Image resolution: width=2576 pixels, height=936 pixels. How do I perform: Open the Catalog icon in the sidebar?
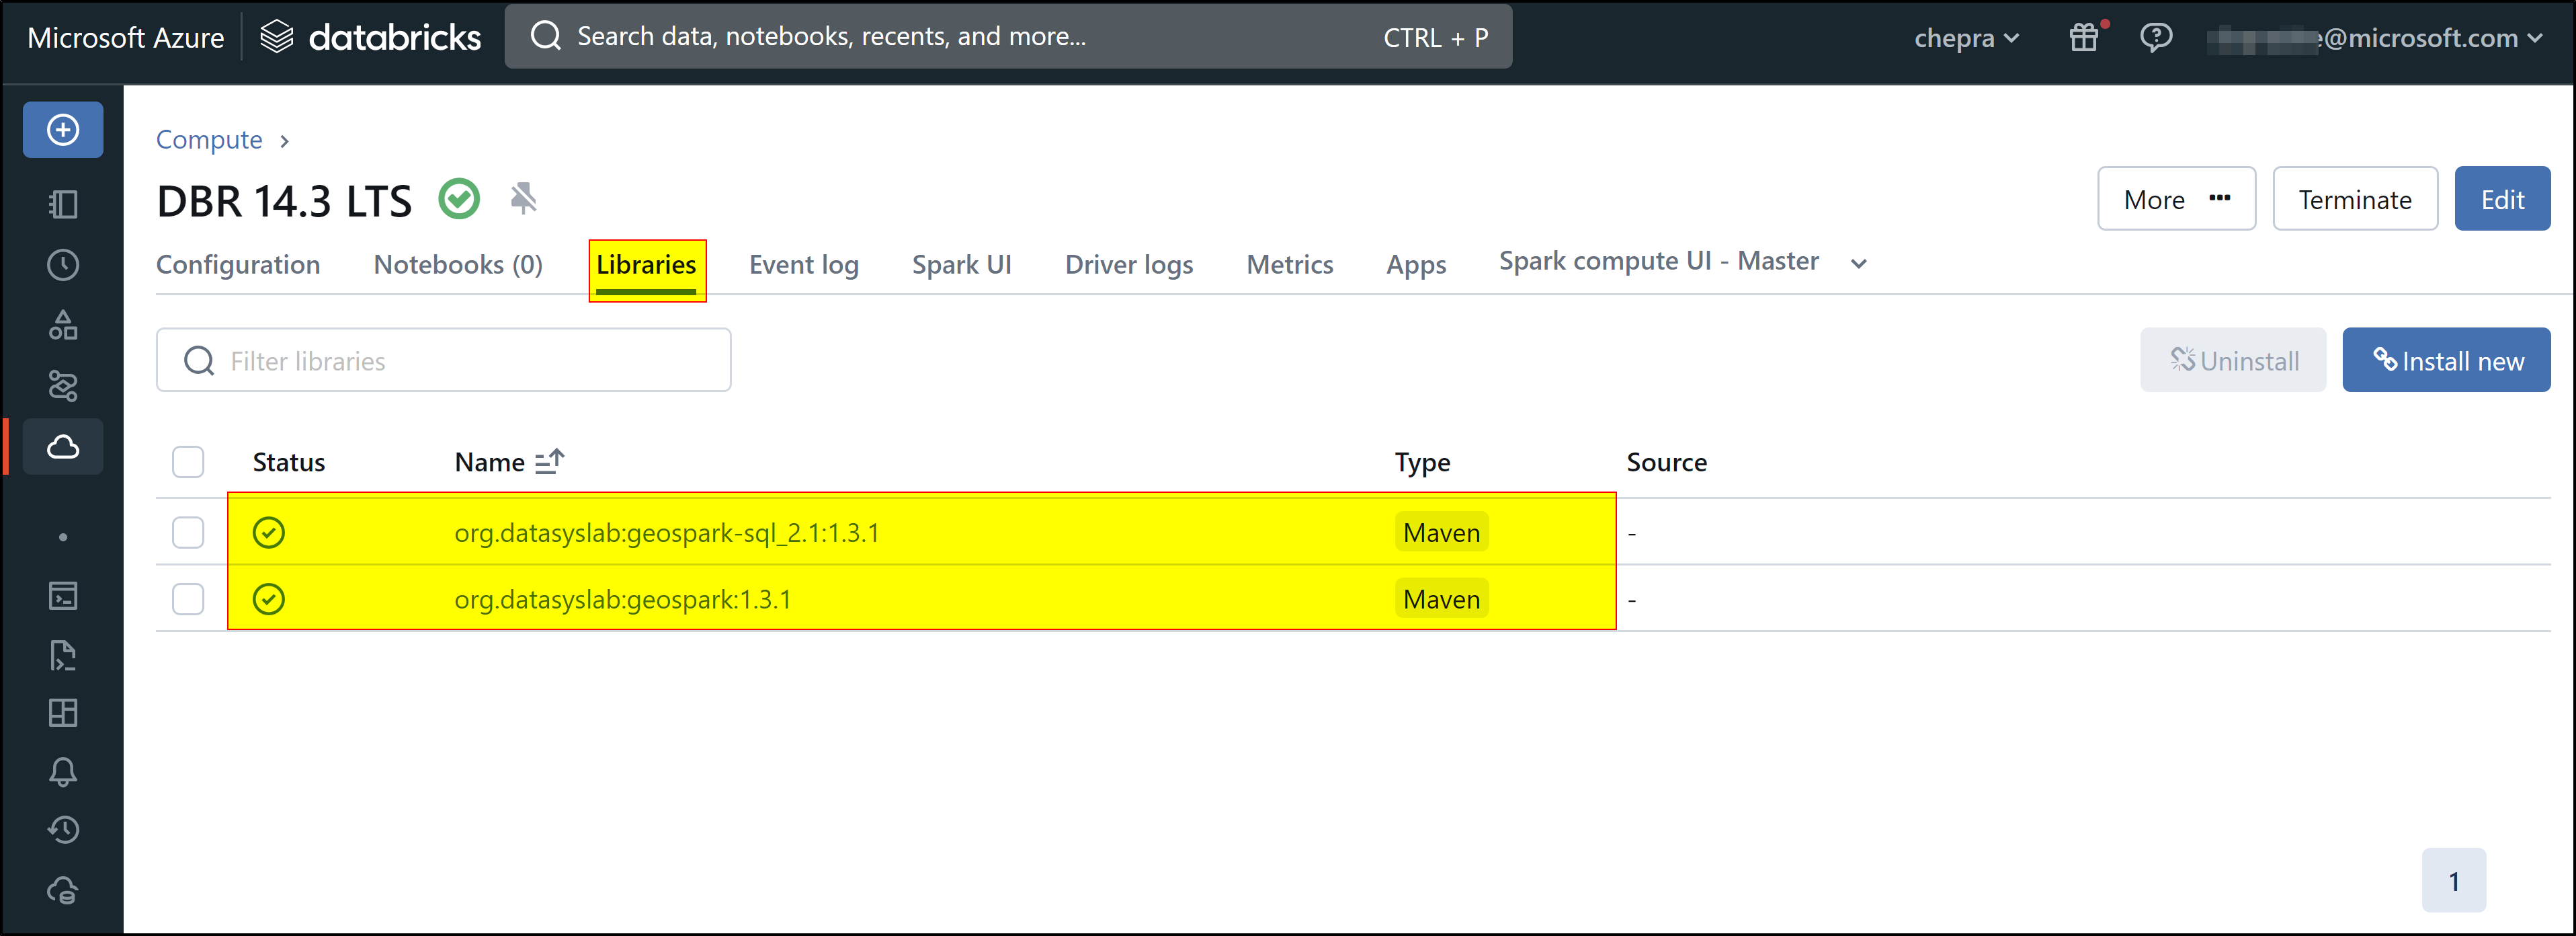coord(62,324)
